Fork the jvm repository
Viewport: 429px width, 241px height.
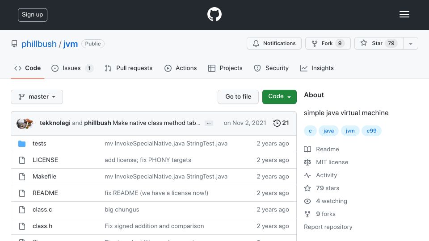(x=328, y=43)
